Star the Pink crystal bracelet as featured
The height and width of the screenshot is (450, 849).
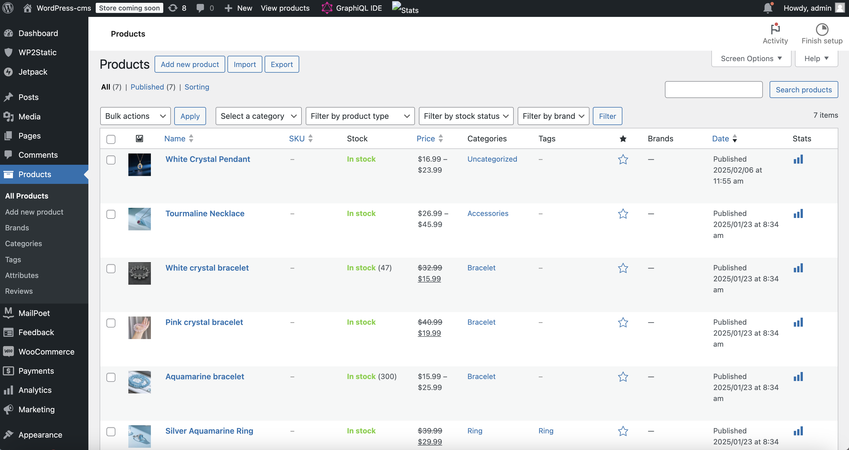(x=623, y=322)
